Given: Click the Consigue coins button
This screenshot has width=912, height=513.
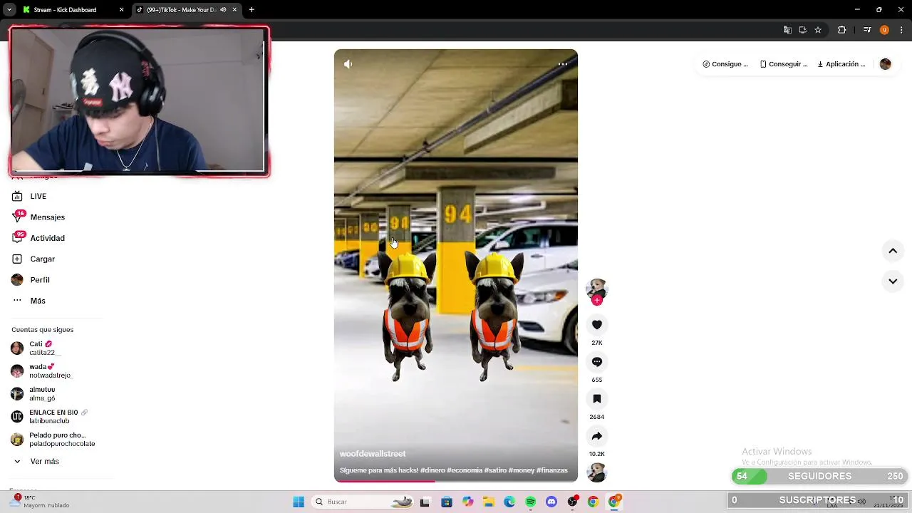Looking at the screenshot, I should click(x=725, y=64).
